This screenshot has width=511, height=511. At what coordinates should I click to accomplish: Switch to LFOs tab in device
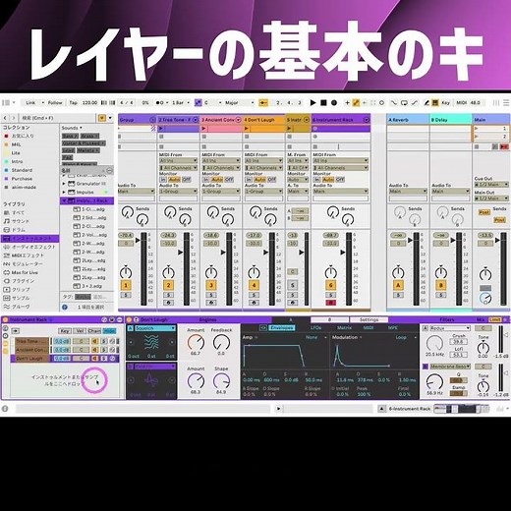(x=316, y=328)
